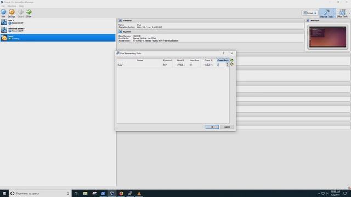Click the taskbar microphone icon
The image size is (351, 197).
click(x=68, y=193)
